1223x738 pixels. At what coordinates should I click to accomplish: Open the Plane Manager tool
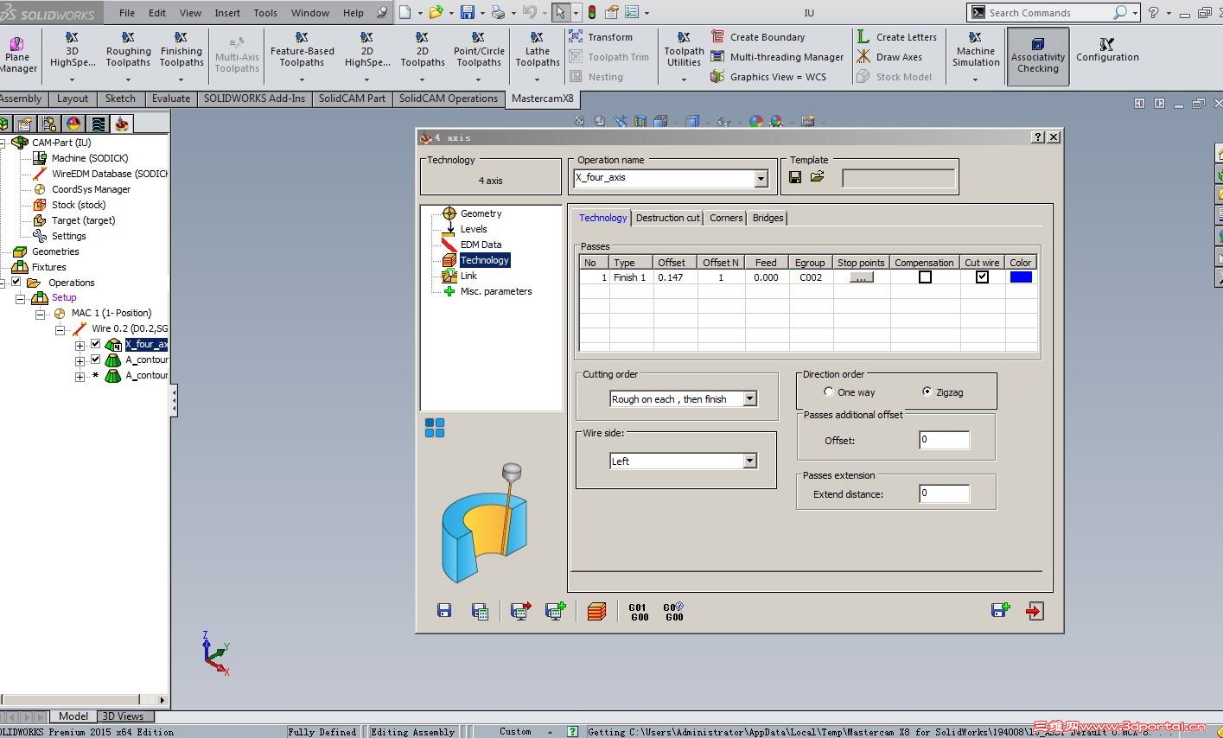coord(18,56)
